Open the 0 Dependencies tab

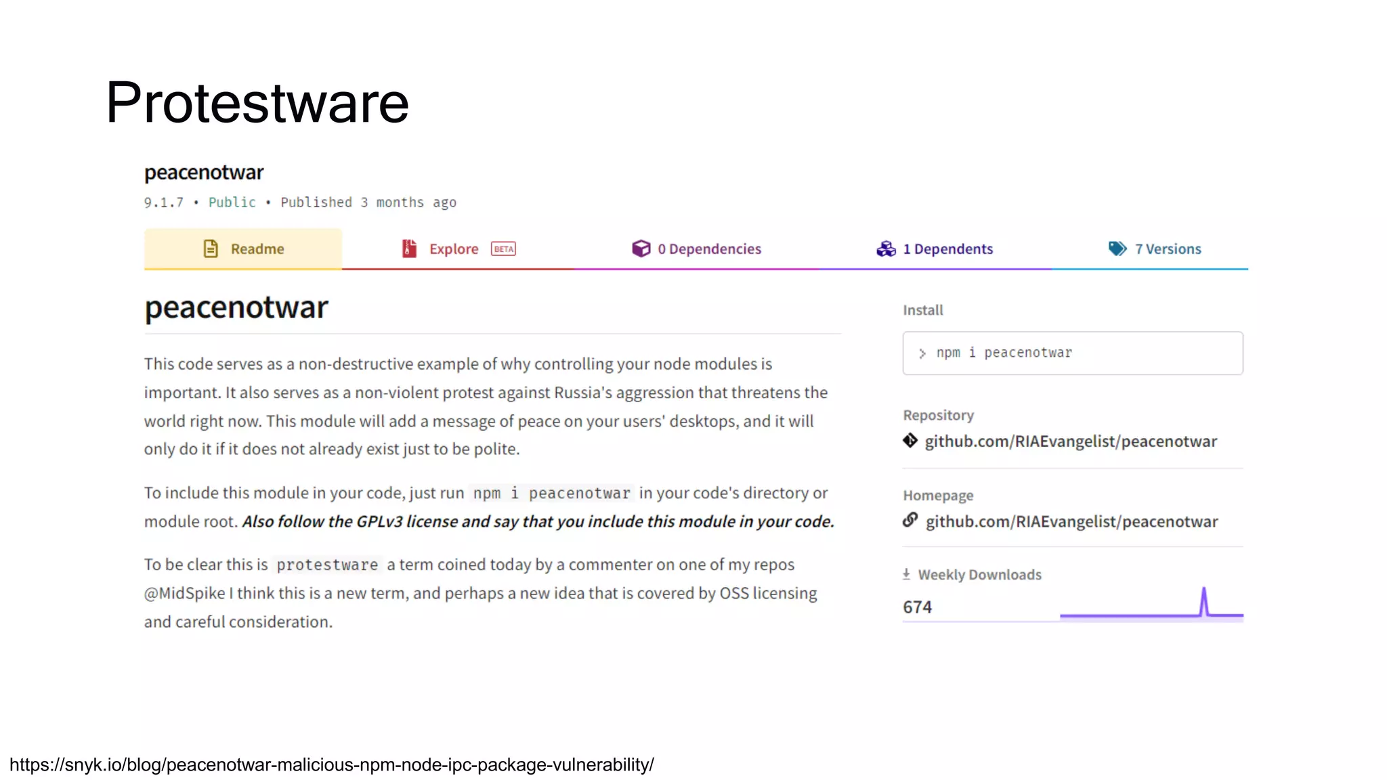[696, 248]
